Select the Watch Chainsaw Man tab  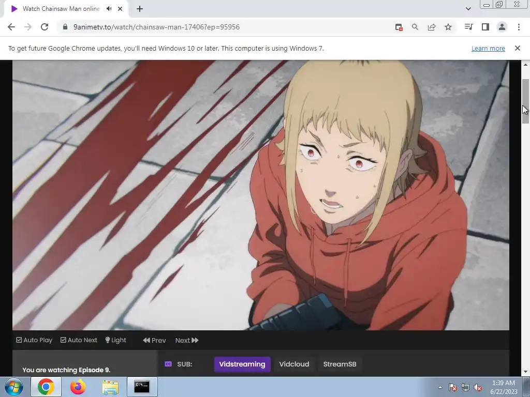pyautogui.click(x=61, y=9)
